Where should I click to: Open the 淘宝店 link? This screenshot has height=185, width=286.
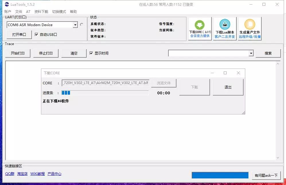coord(22,174)
